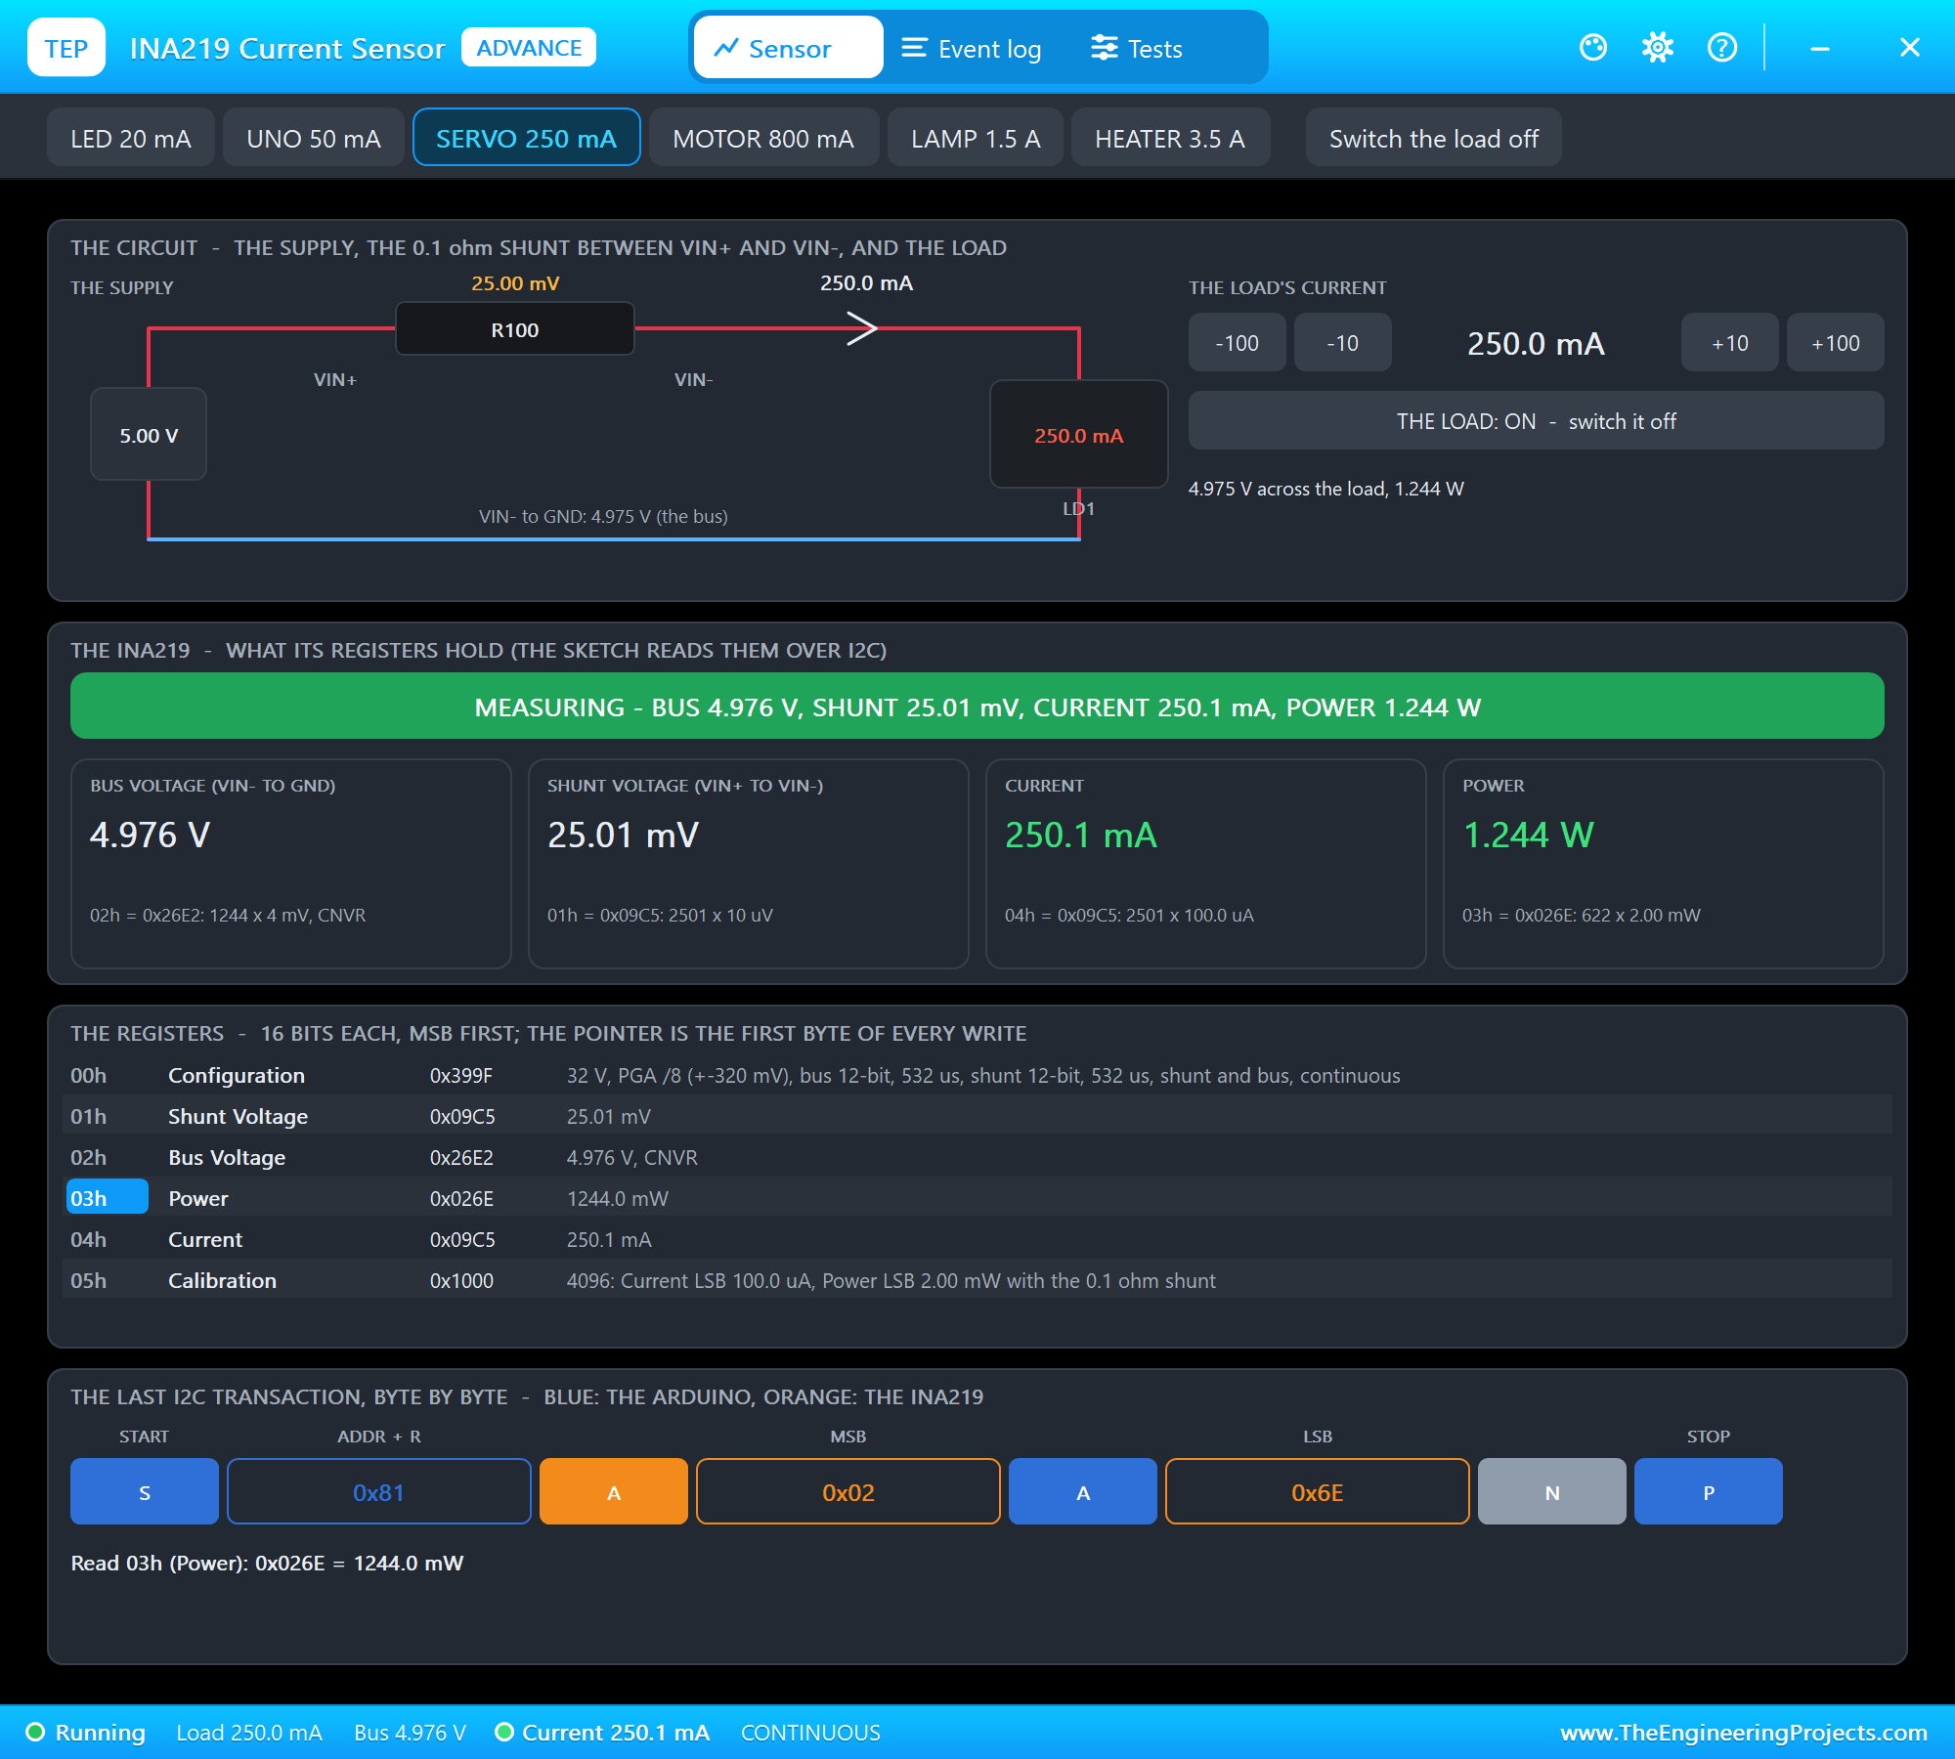Click Switch the load off button
The height and width of the screenshot is (1759, 1955).
1433,138
